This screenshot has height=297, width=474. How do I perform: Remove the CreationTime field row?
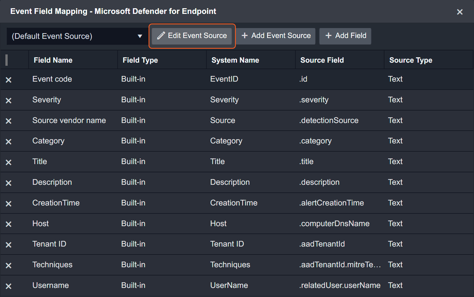pyautogui.click(x=9, y=204)
